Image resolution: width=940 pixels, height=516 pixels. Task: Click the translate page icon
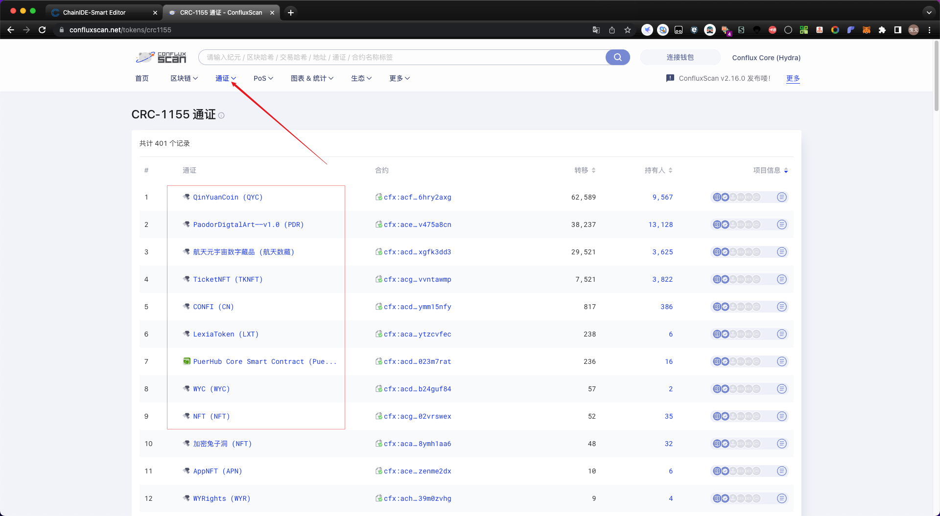[596, 30]
